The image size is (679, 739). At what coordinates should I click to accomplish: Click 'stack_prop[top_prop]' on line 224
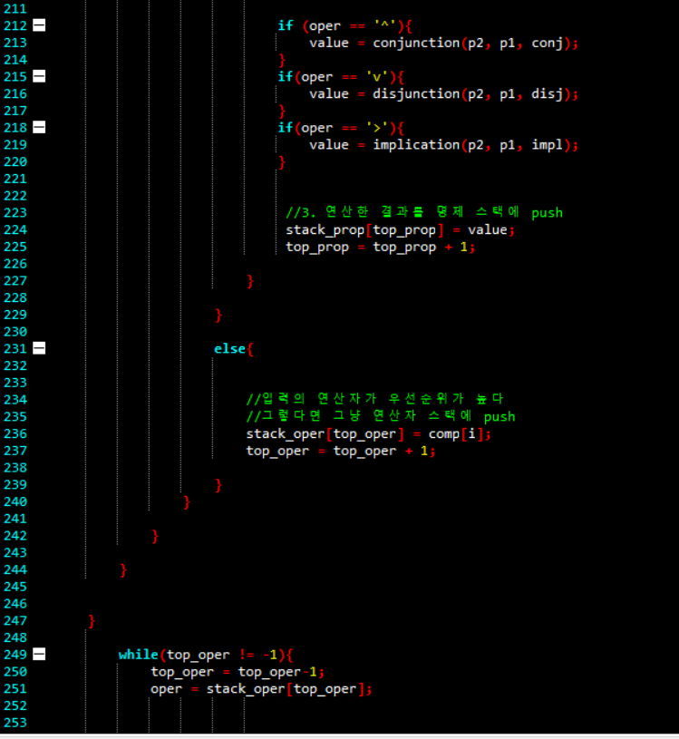click(x=364, y=230)
